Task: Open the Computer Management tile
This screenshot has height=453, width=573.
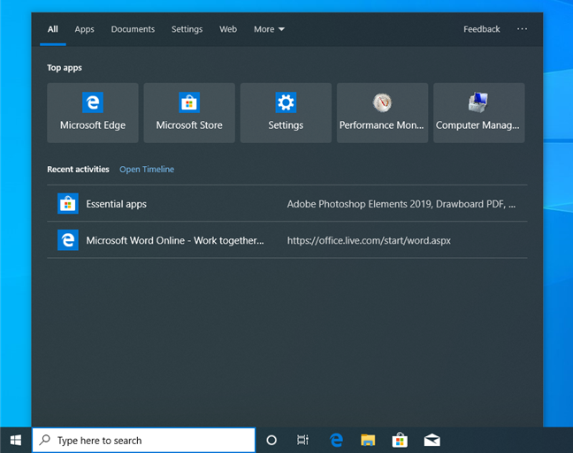Action: click(x=479, y=113)
